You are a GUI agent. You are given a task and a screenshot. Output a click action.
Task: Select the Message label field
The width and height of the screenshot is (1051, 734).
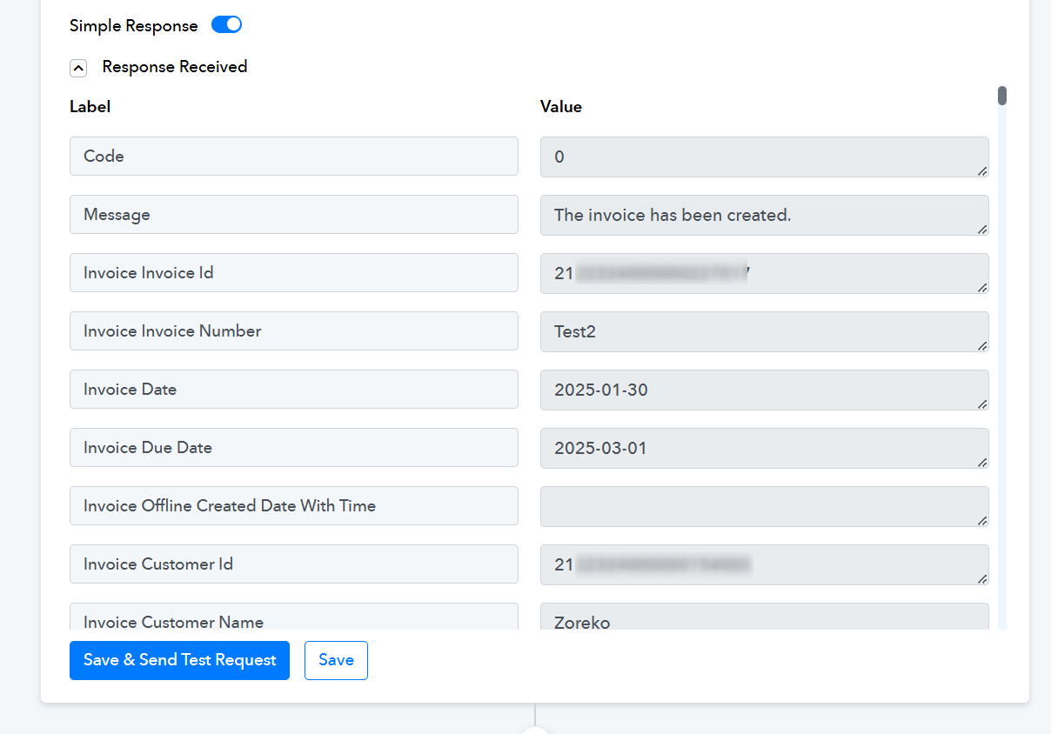(x=294, y=215)
